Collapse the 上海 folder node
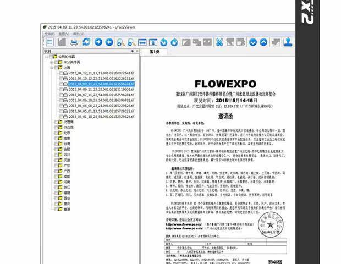 click(x=52, y=68)
